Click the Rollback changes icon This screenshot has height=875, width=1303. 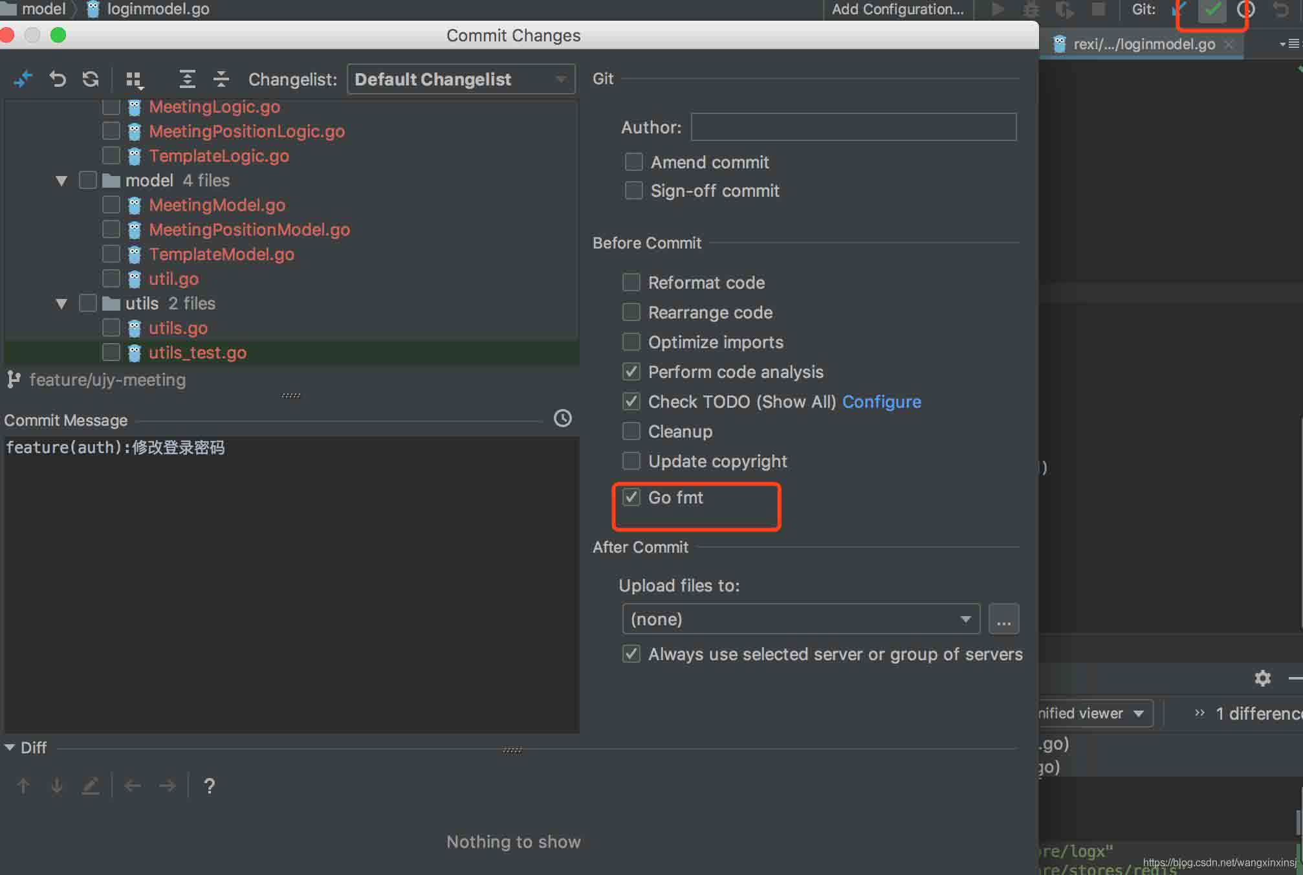pos(58,79)
